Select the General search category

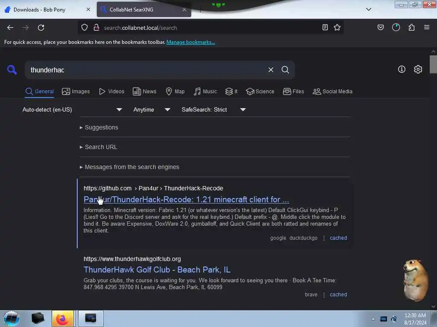pyautogui.click(x=39, y=92)
